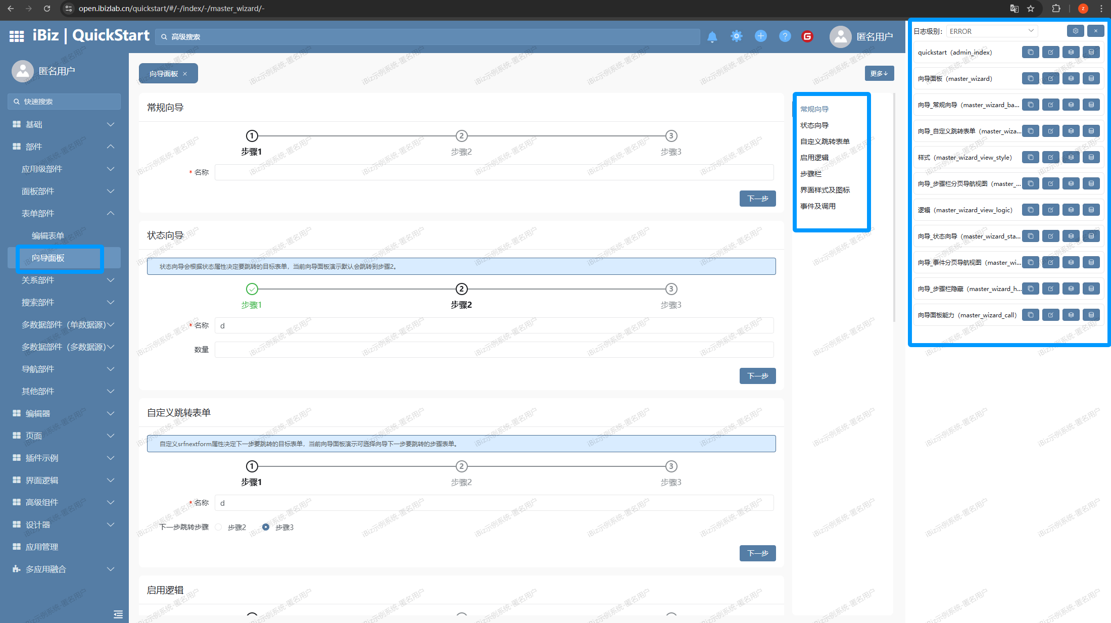The width and height of the screenshot is (1111, 623).
Task: Collapse the sidebar with bottom toggle icon
Action: 118,614
